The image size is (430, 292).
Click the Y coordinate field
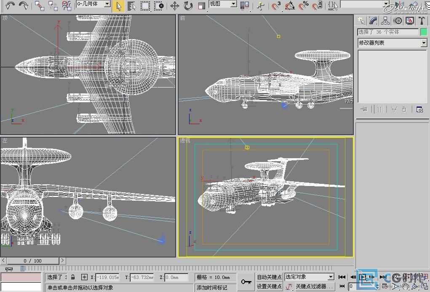(142, 277)
